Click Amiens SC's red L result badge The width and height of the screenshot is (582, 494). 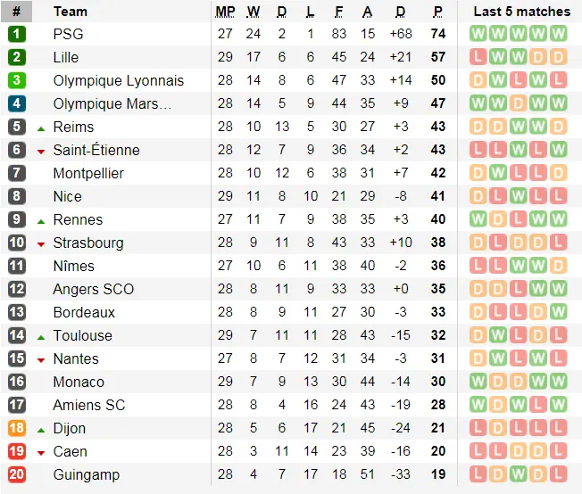pyautogui.click(x=538, y=405)
